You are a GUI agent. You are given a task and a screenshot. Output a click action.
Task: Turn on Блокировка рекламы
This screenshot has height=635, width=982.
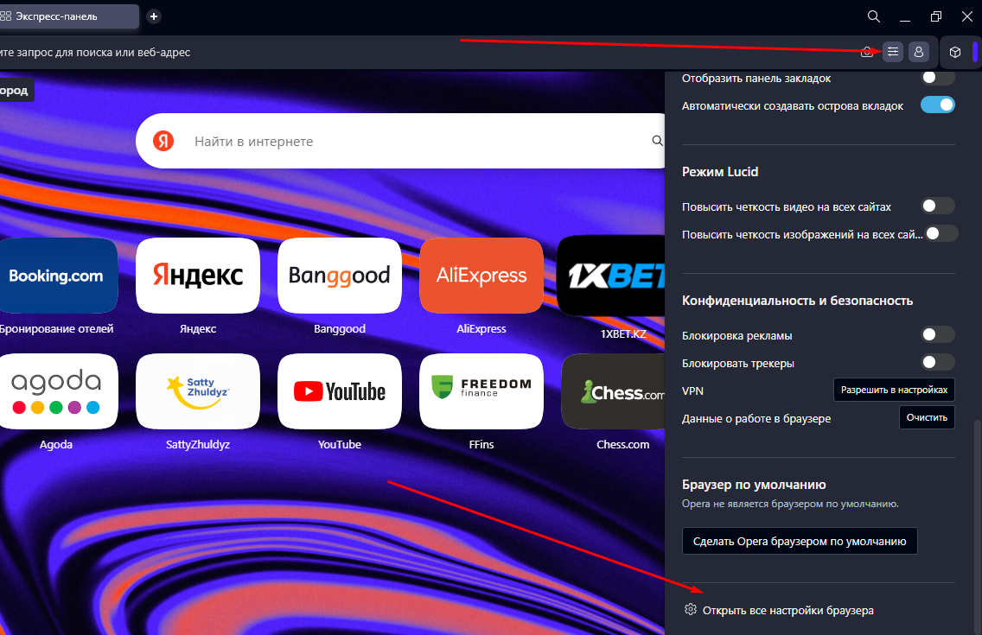(x=938, y=334)
